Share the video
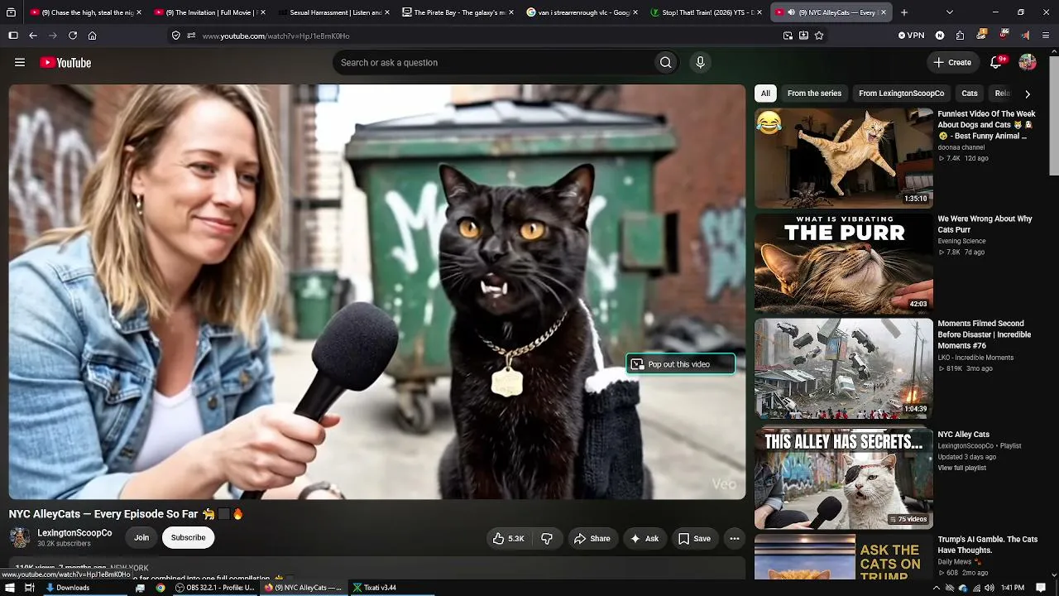Image resolution: width=1059 pixels, height=596 pixels. [x=592, y=538]
